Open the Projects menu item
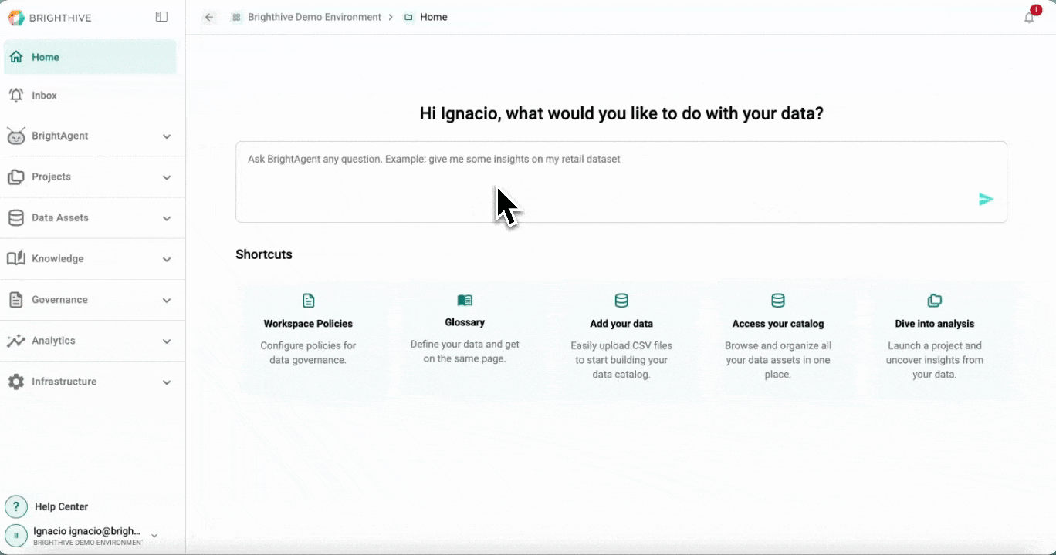1056x555 pixels. [x=93, y=177]
